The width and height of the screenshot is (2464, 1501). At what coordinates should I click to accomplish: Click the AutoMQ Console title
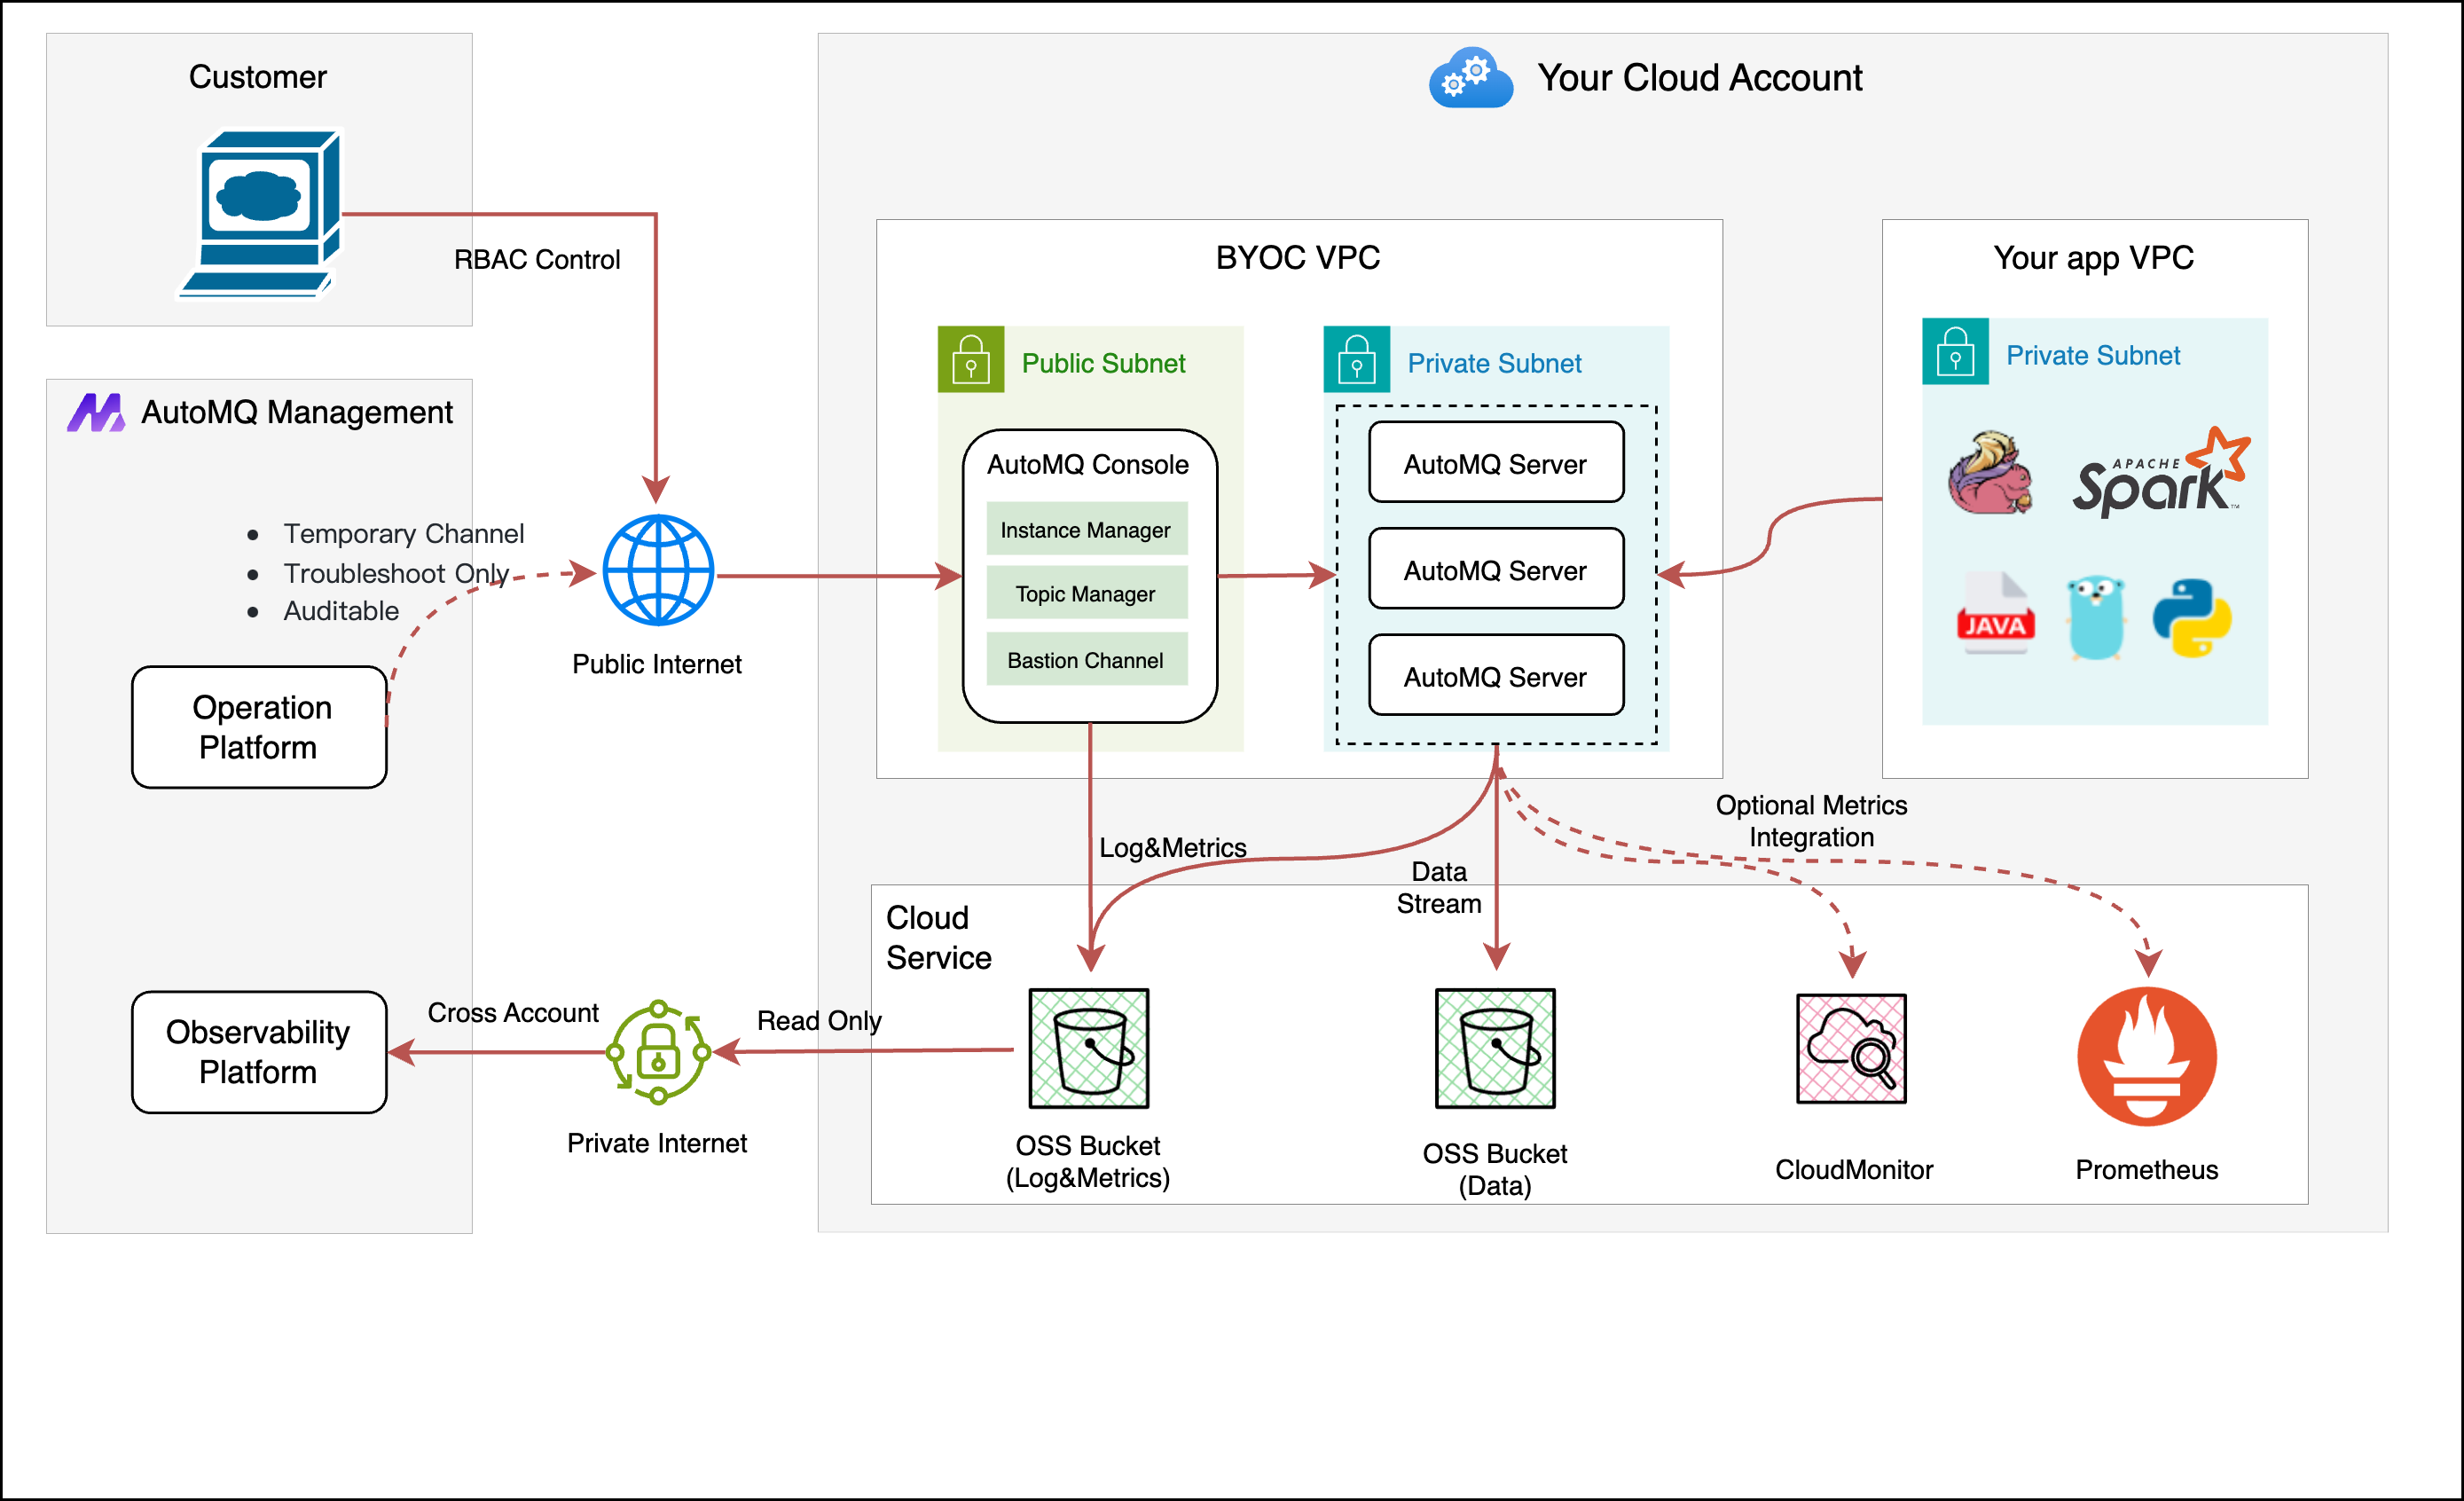[1088, 464]
